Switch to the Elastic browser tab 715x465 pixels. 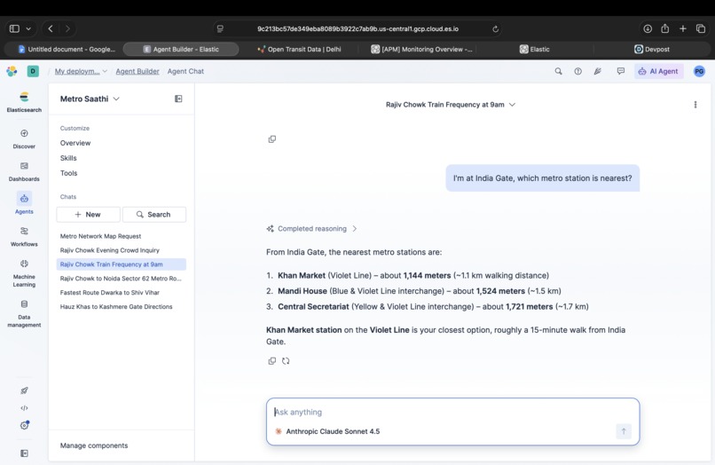click(x=534, y=50)
